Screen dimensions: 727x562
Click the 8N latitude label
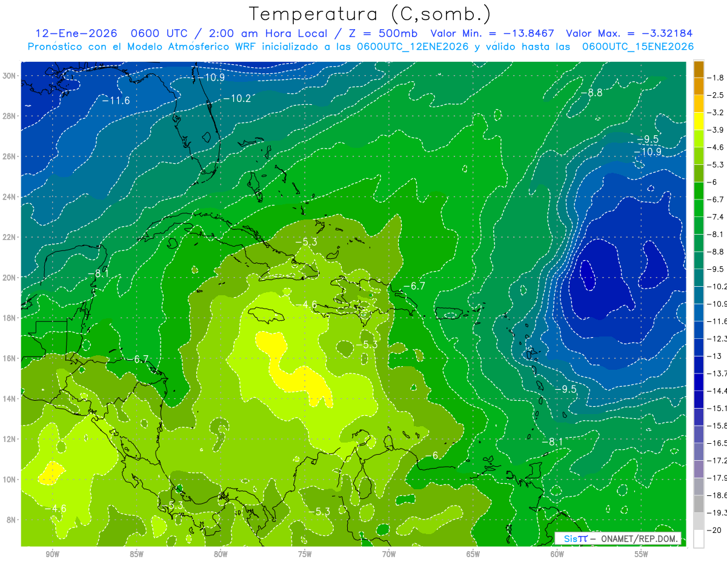pos(12,520)
